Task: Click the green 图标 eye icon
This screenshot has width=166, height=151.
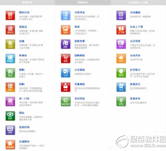Action: [x=10, y=116]
